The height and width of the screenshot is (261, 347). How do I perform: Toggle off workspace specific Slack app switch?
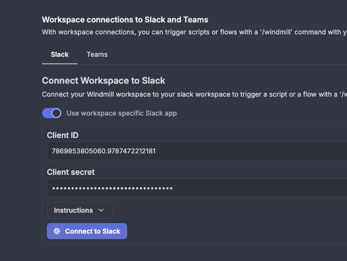pos(52,113)
